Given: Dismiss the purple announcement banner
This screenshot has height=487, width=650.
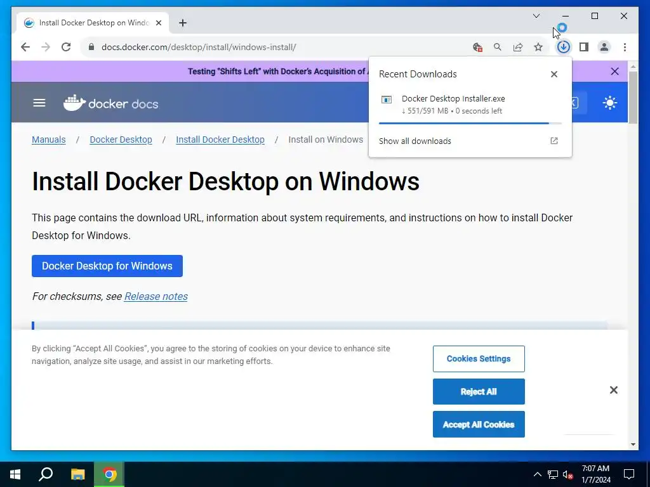Looking at the screenshot, I should (x=614, y=71).
